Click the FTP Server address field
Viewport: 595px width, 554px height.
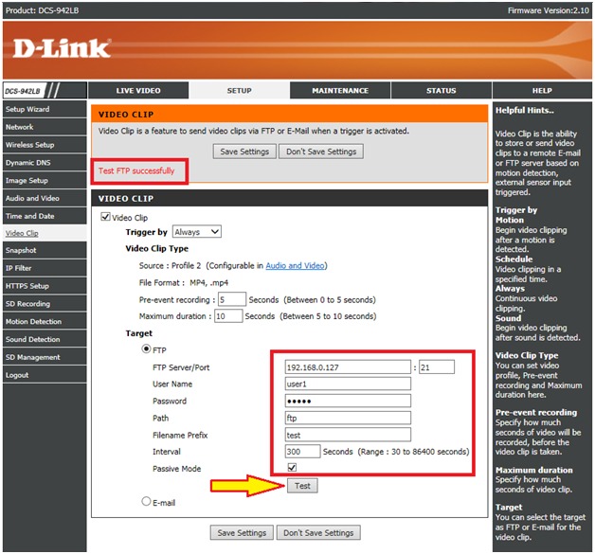point(347,367)
